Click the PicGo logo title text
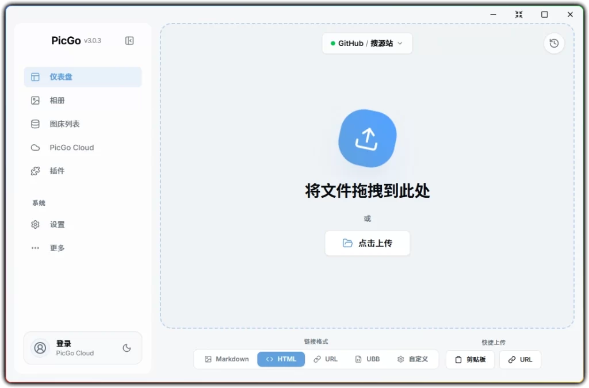 tap(66, 41)
